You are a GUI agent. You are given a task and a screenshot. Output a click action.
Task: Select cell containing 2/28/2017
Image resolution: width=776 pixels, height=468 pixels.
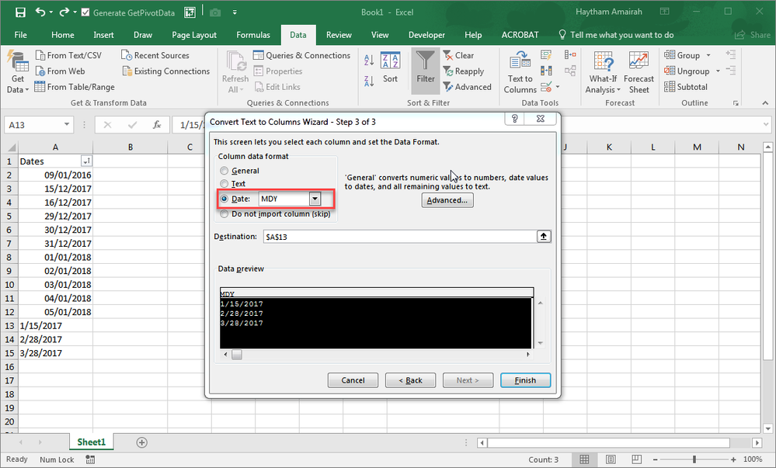(55, 339)
